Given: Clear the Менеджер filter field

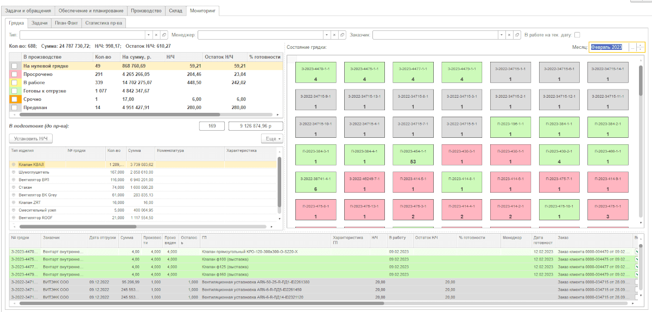Looking at the screenshot, I should 334,35.
